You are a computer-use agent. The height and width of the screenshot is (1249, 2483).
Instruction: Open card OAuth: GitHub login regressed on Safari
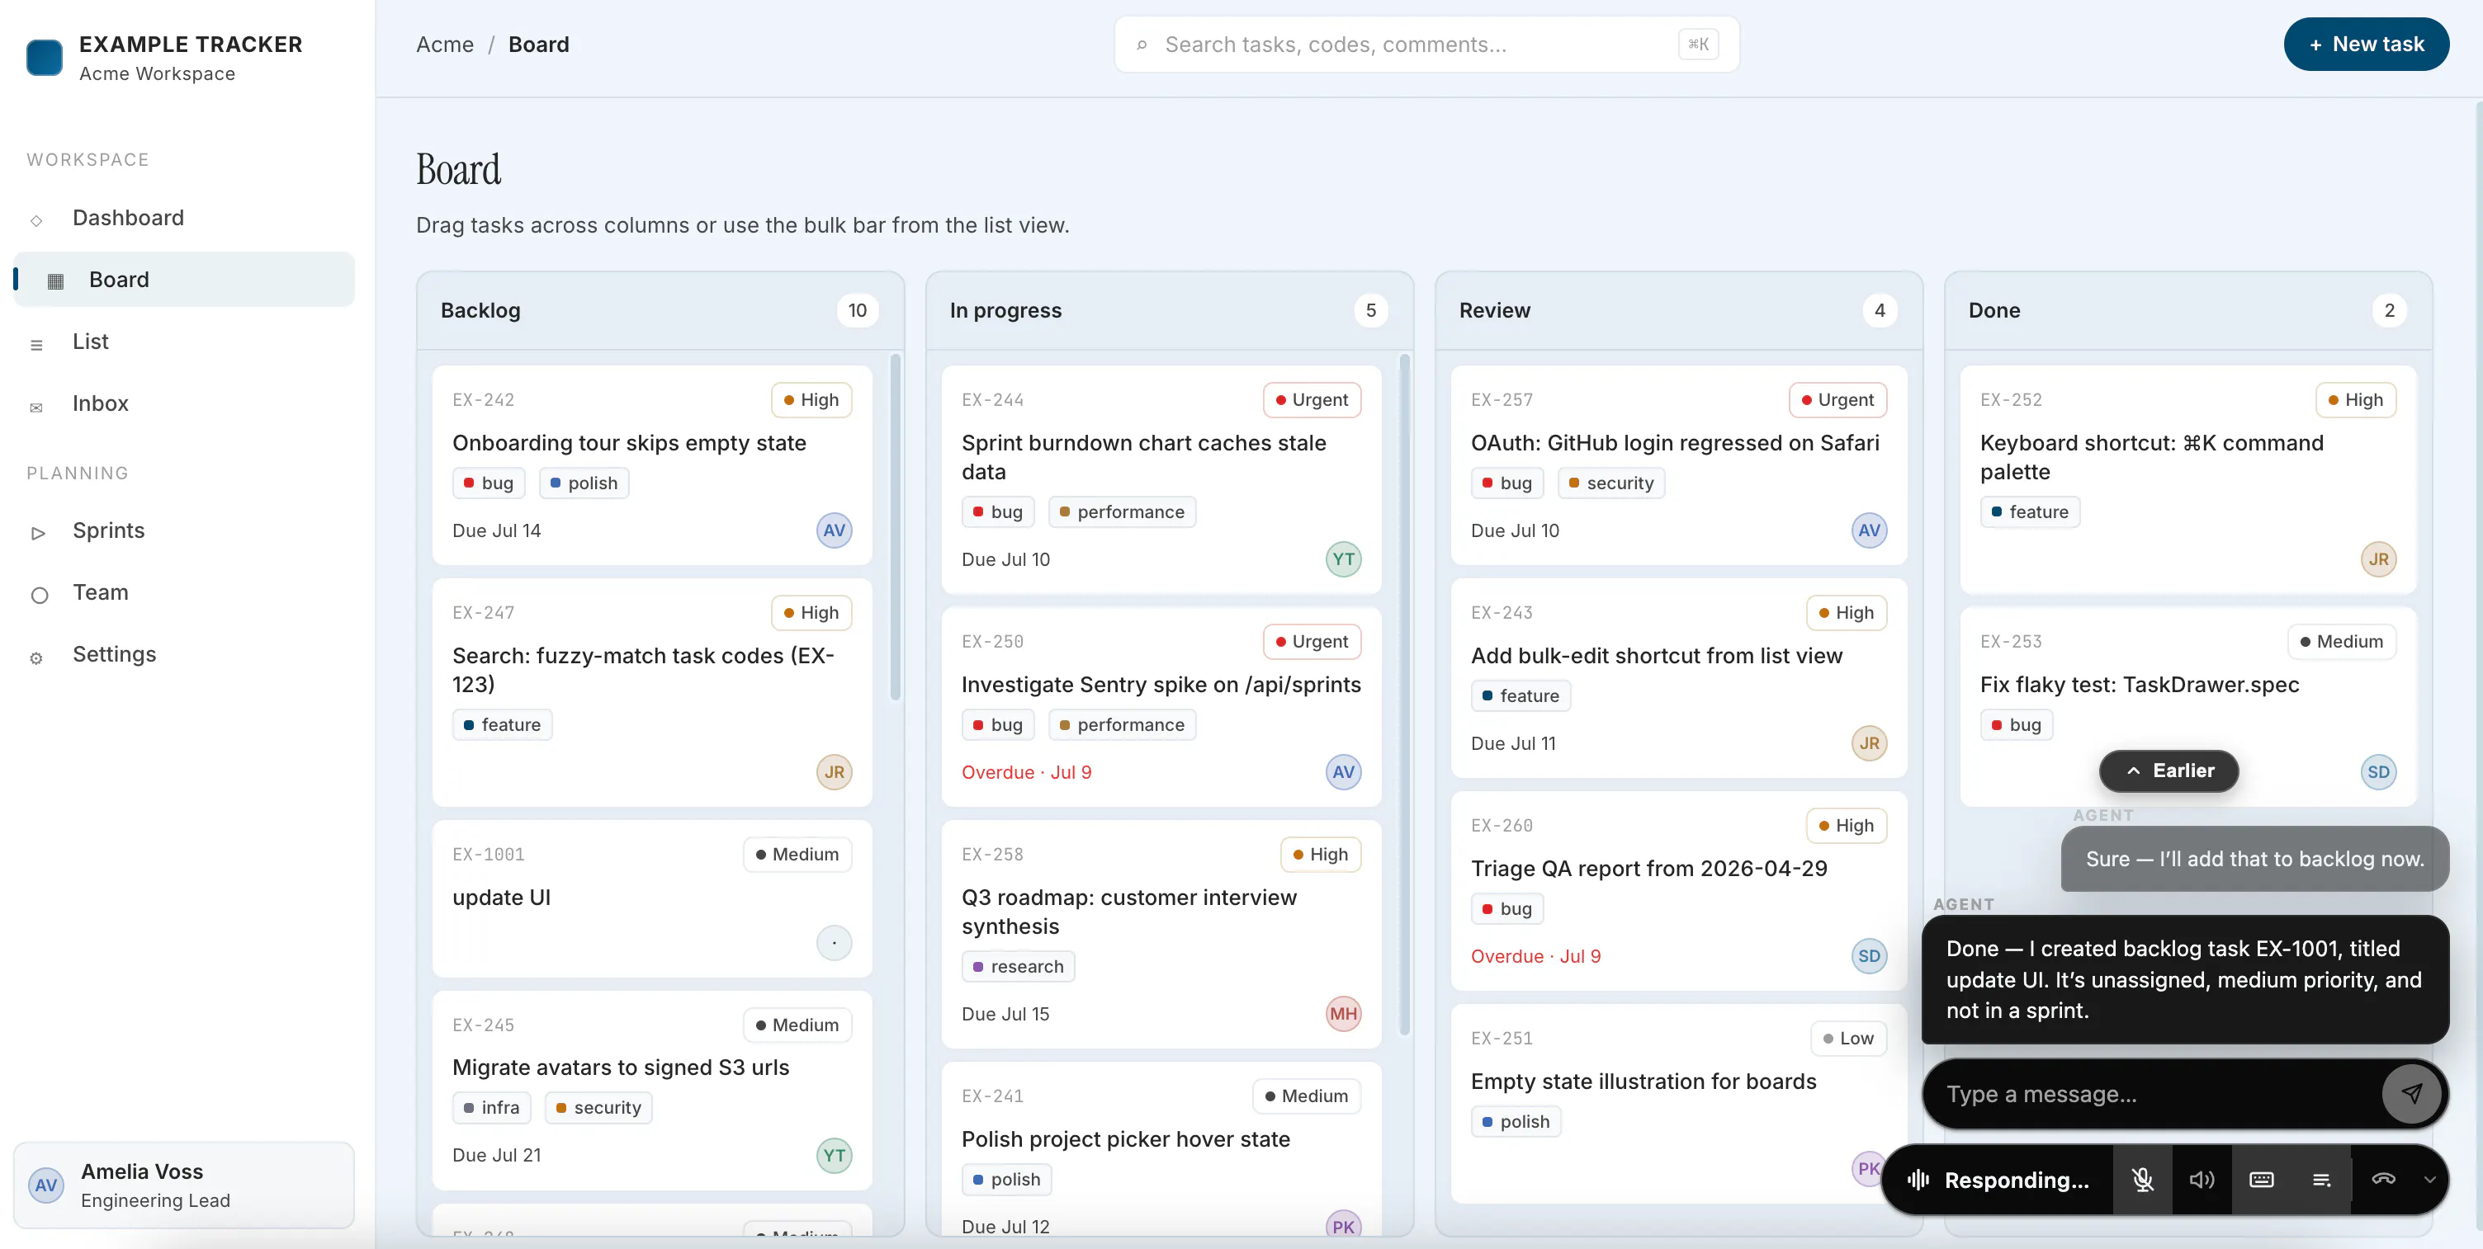1678,465
